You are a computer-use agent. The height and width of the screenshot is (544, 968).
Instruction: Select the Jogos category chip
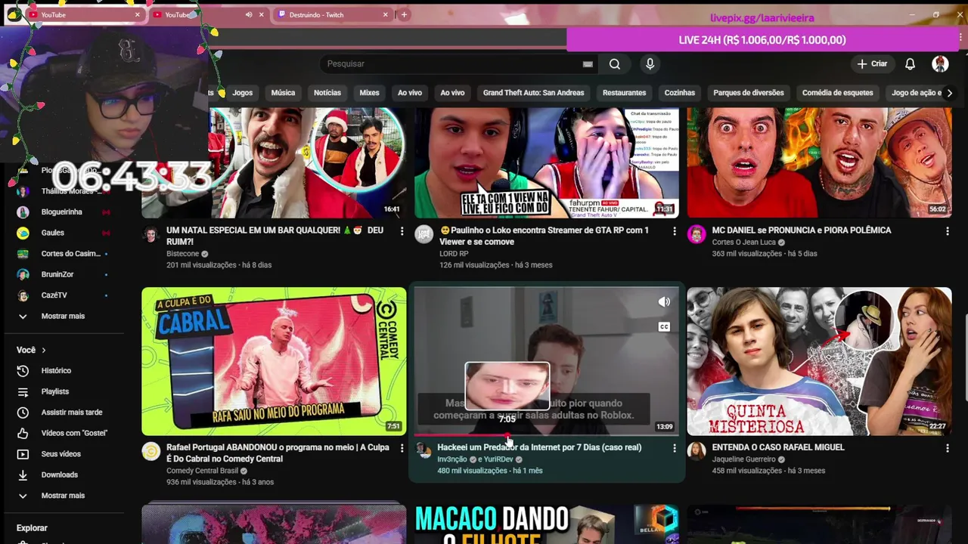243,93
